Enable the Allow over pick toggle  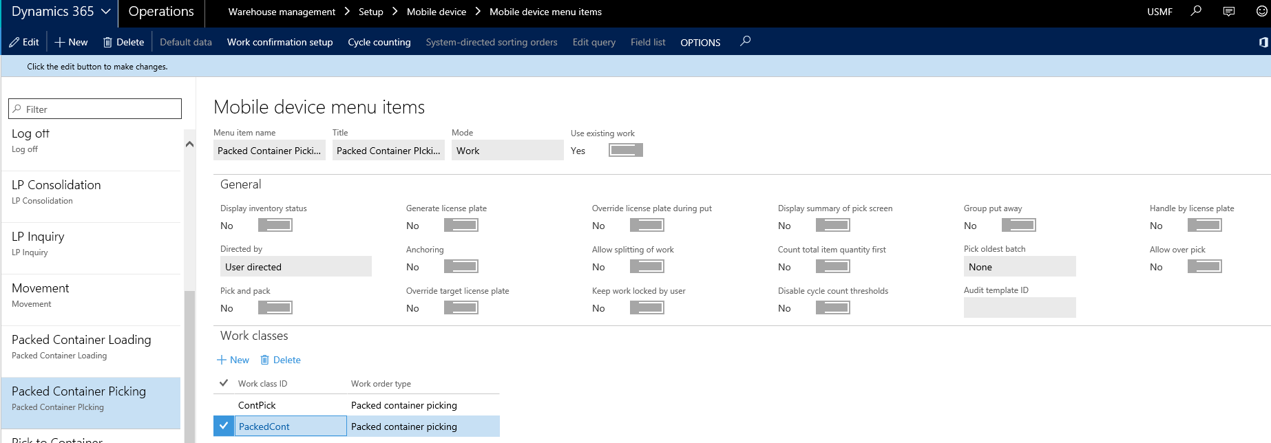pos(1204,266)
